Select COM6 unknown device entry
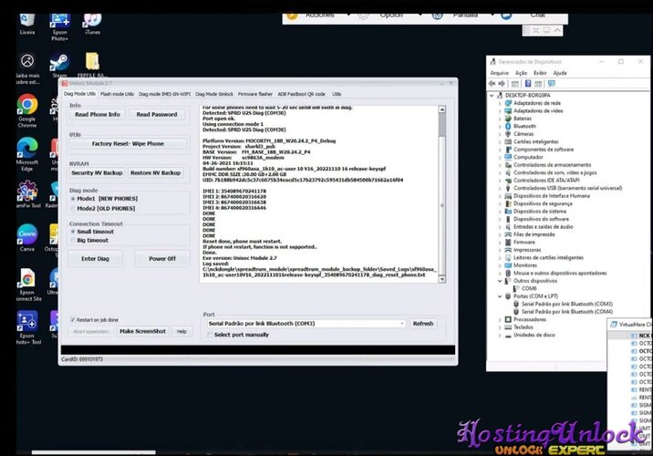 pos(529,288)
